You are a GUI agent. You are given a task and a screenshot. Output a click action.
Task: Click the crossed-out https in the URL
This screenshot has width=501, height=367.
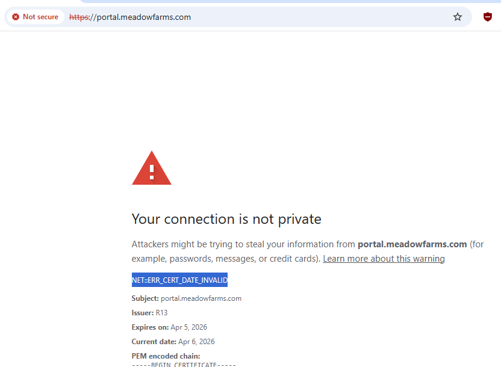tap(78, 17)
